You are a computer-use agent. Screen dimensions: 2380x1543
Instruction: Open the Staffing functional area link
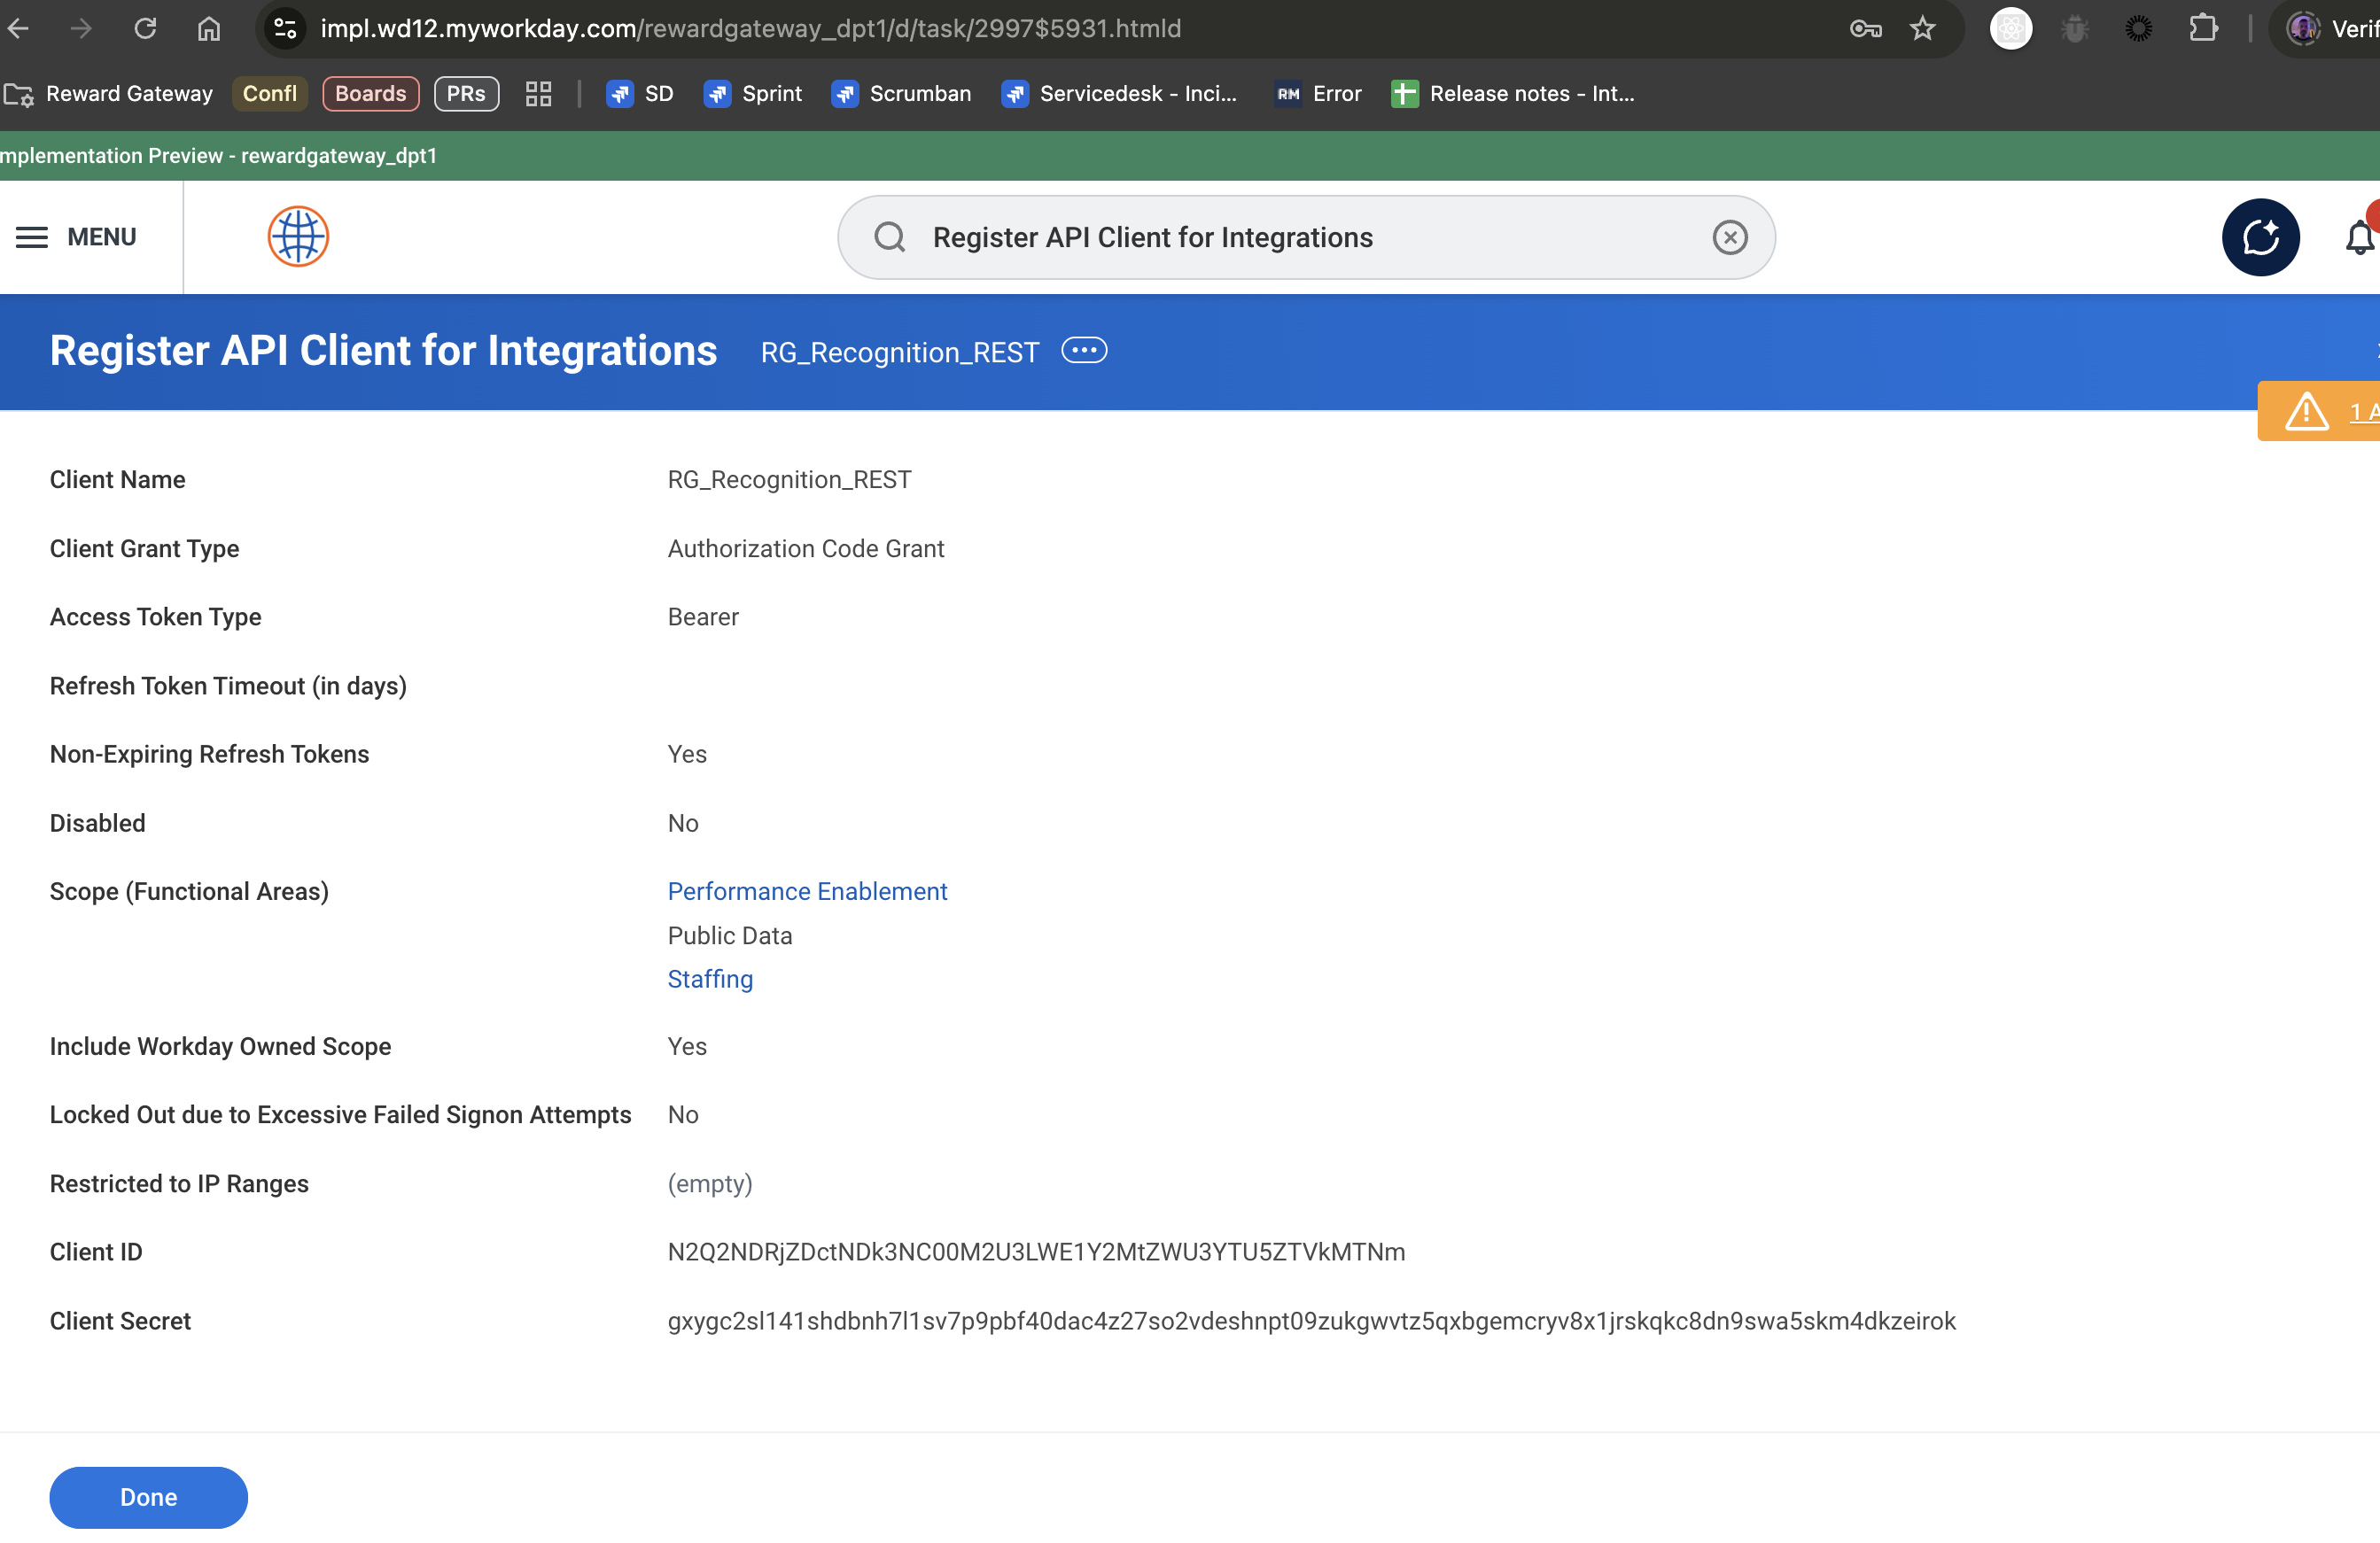tap(710, 979)
